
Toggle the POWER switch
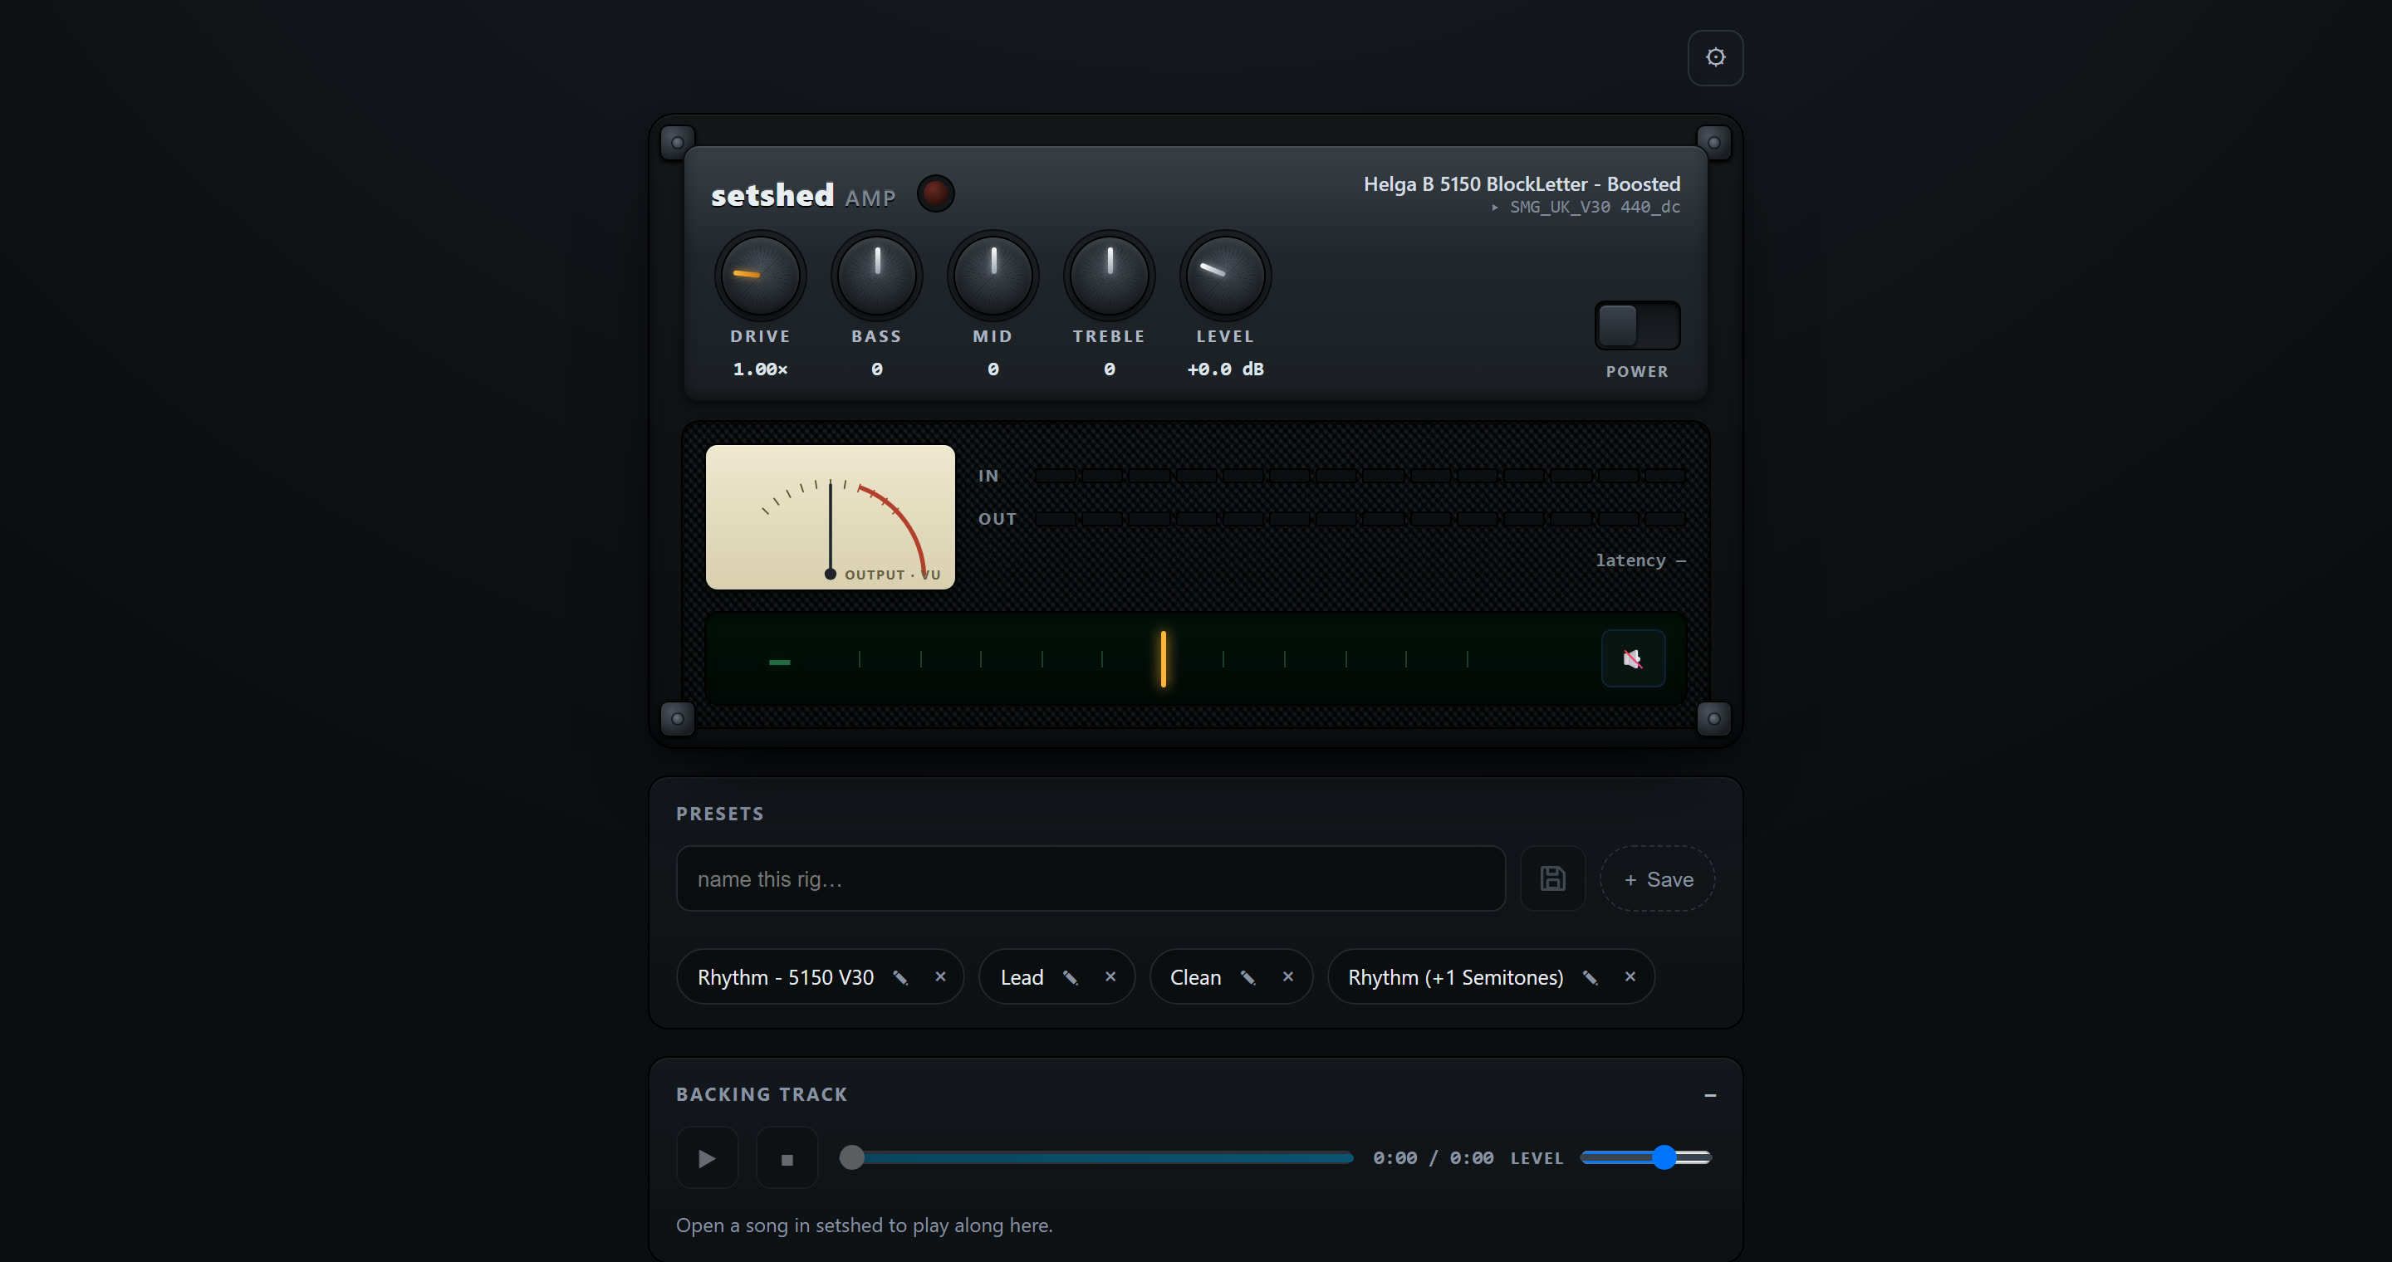click(1637, 325)
